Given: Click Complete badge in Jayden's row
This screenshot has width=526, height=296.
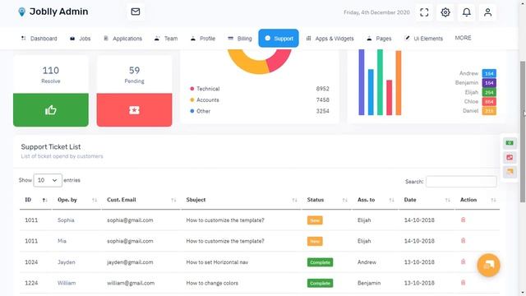Looking at the screenshot, I should coord(320,262).
